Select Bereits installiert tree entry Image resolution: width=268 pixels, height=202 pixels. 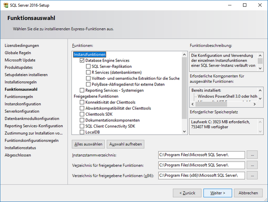point(206,90)
